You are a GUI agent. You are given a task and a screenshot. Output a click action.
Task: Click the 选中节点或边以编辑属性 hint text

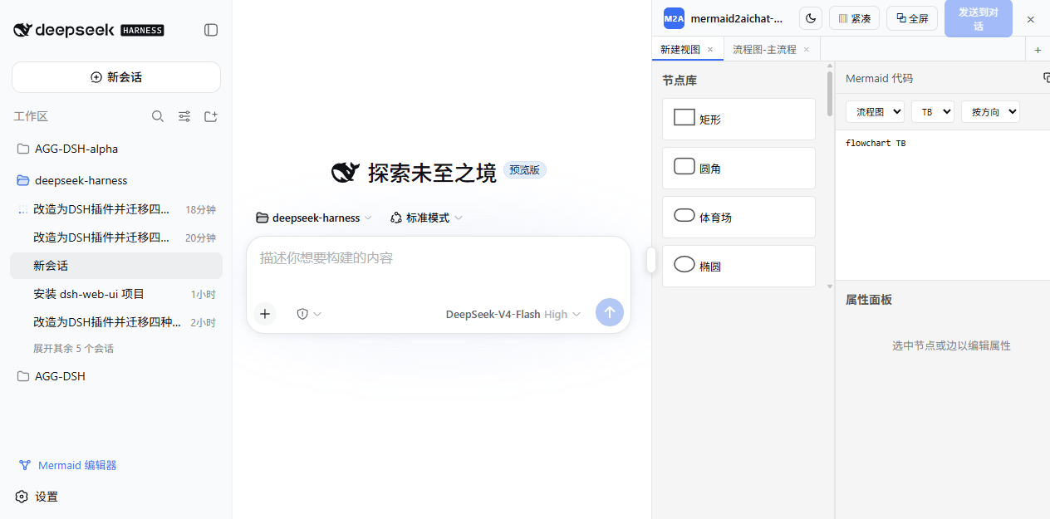(x=951, y=345)
